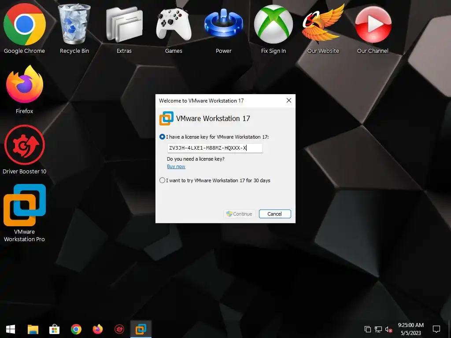This screenshot has height=338, width=451.
Task: Click the VMware logo in the dialog header
Action: tap(166, 118)
